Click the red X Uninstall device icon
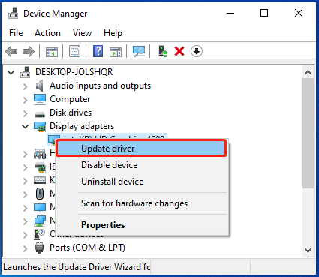Screen dimensions: 319x277 [179, 51]
